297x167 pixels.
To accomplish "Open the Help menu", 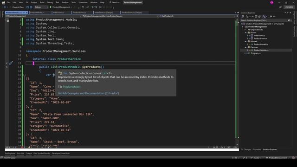I will pos(102,2).
